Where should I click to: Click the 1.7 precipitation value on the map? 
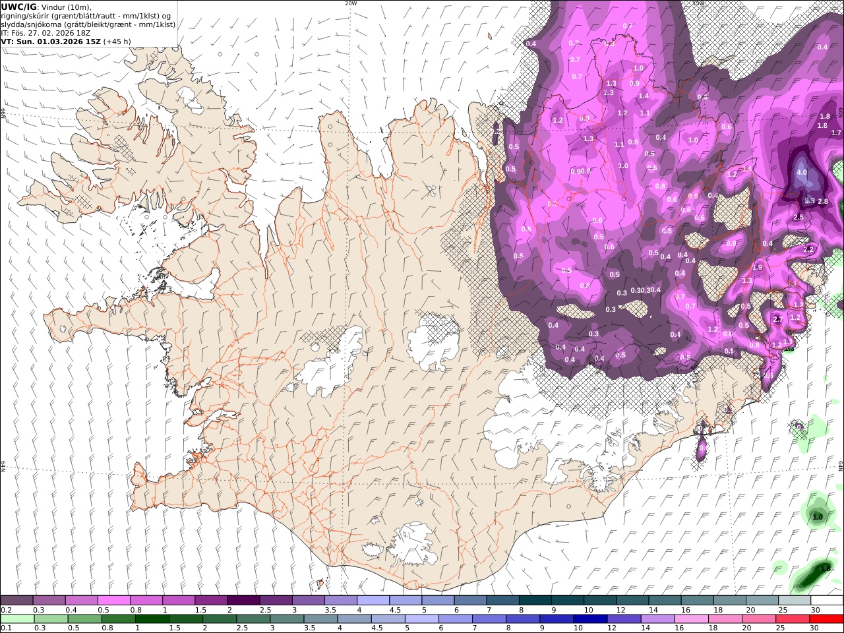pyautogui.click(x=836, y=133)
